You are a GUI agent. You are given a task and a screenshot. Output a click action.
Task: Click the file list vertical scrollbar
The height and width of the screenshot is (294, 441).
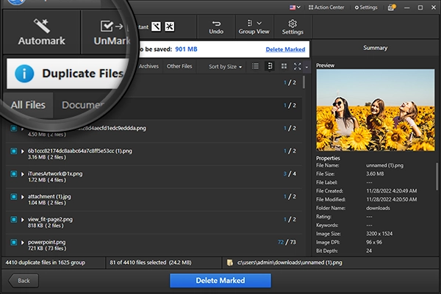point(304,82)
